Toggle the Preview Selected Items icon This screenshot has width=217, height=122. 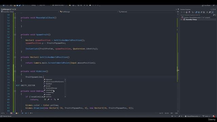tap(213, 12)
